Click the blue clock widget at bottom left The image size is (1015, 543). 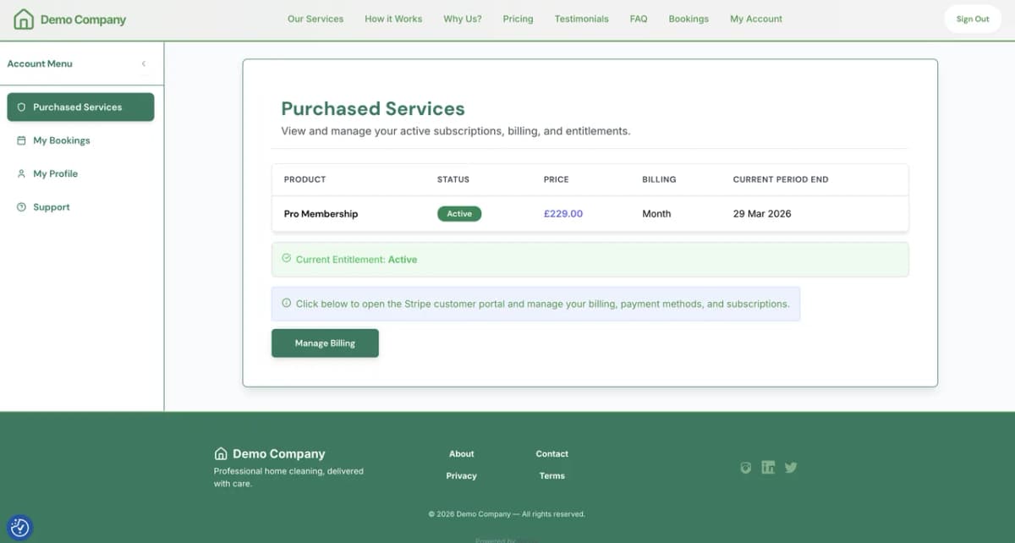point(19,527)
